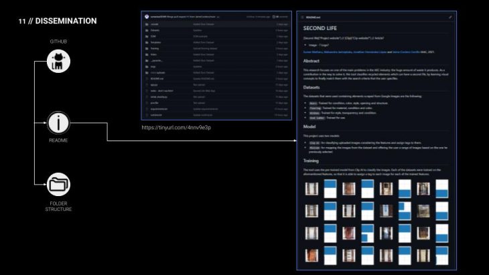
Task: Click the Folder Structure circle icon
Action: [x=59, y=183]
